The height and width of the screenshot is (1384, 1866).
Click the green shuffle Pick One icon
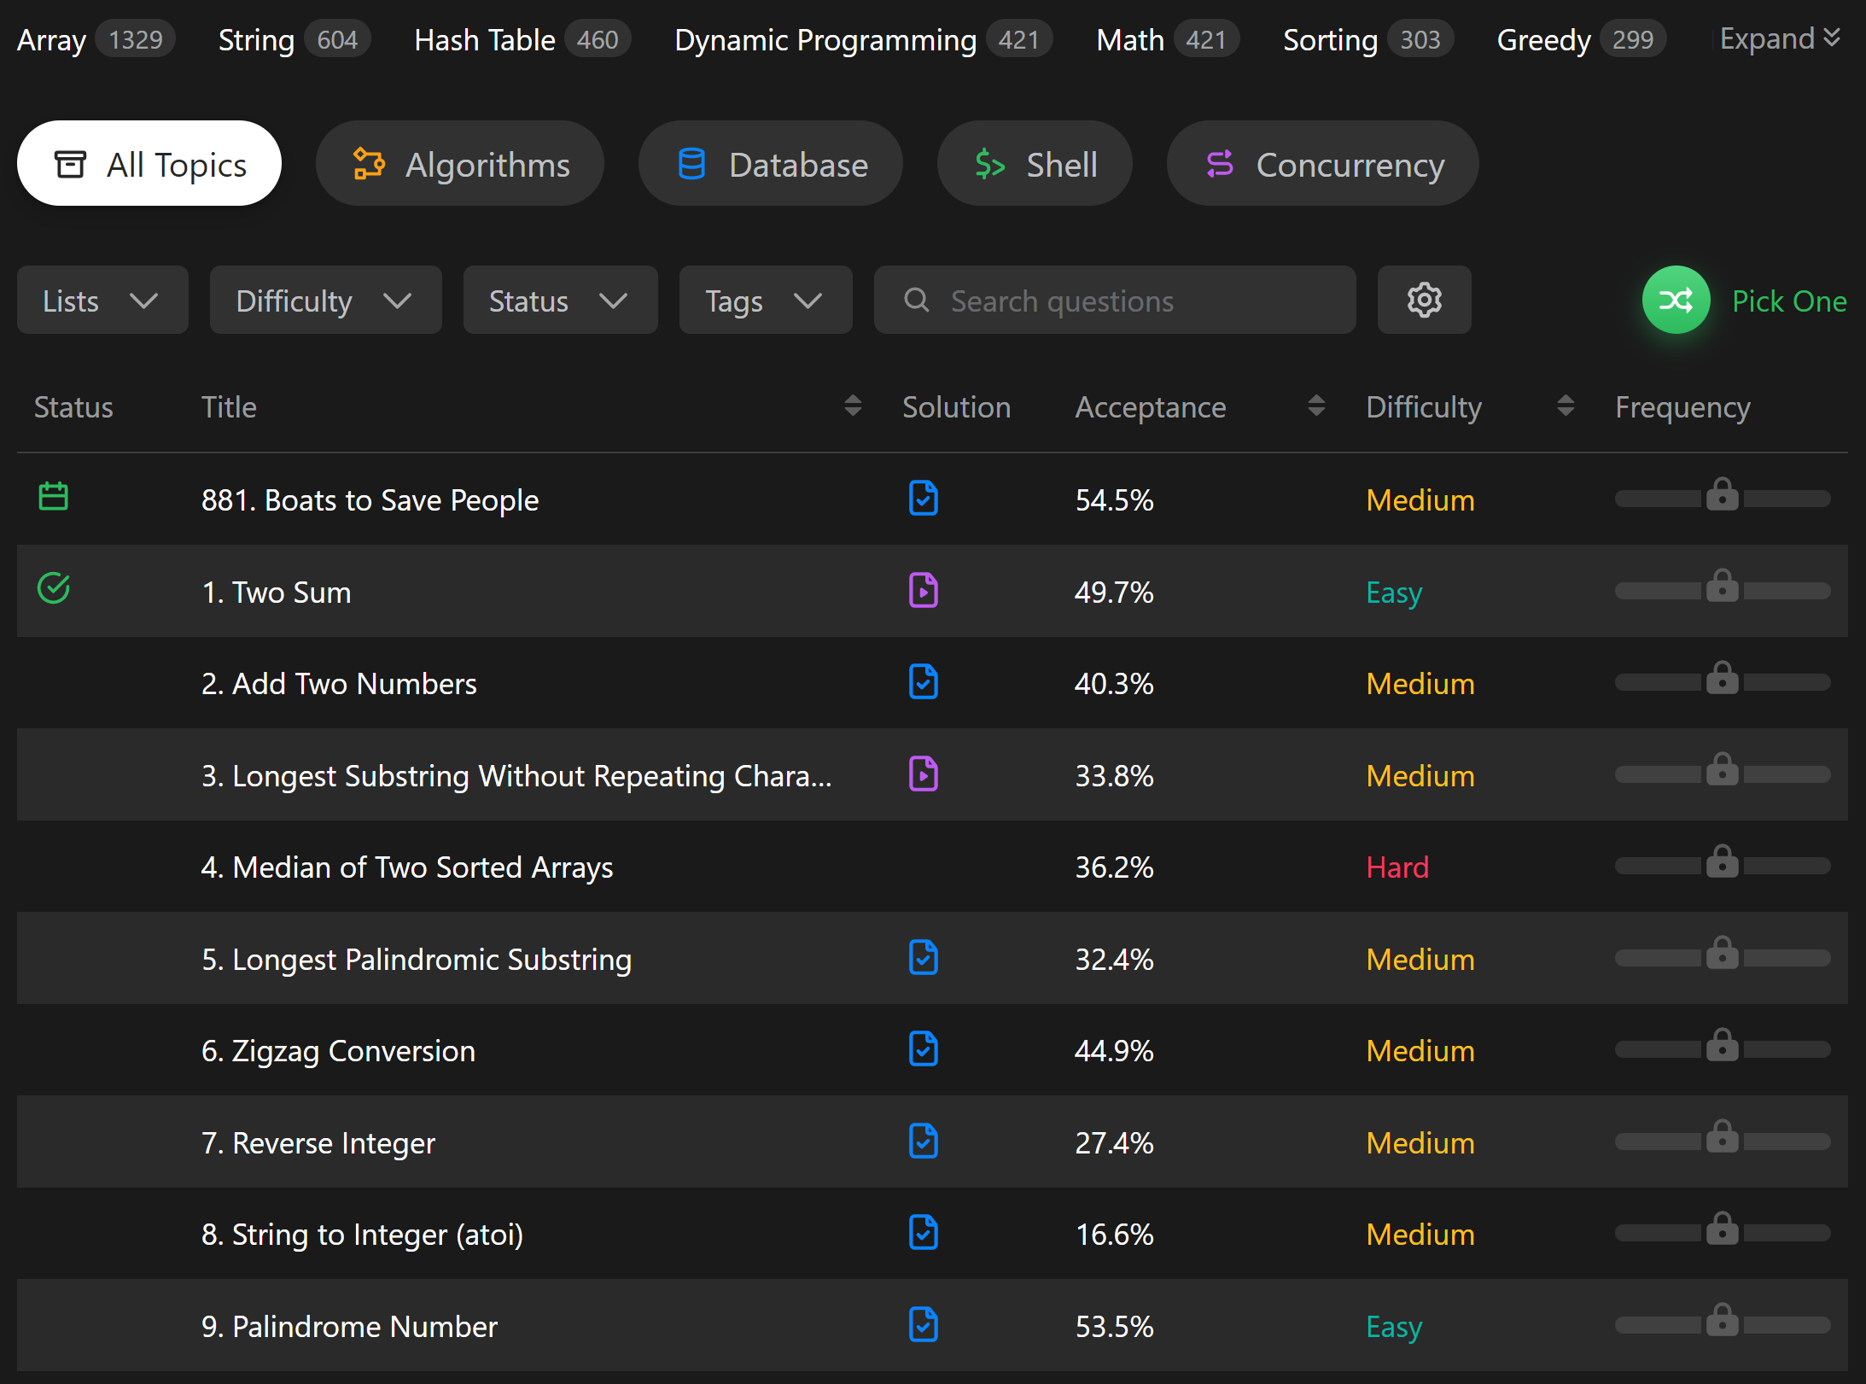pos(1676,301)
